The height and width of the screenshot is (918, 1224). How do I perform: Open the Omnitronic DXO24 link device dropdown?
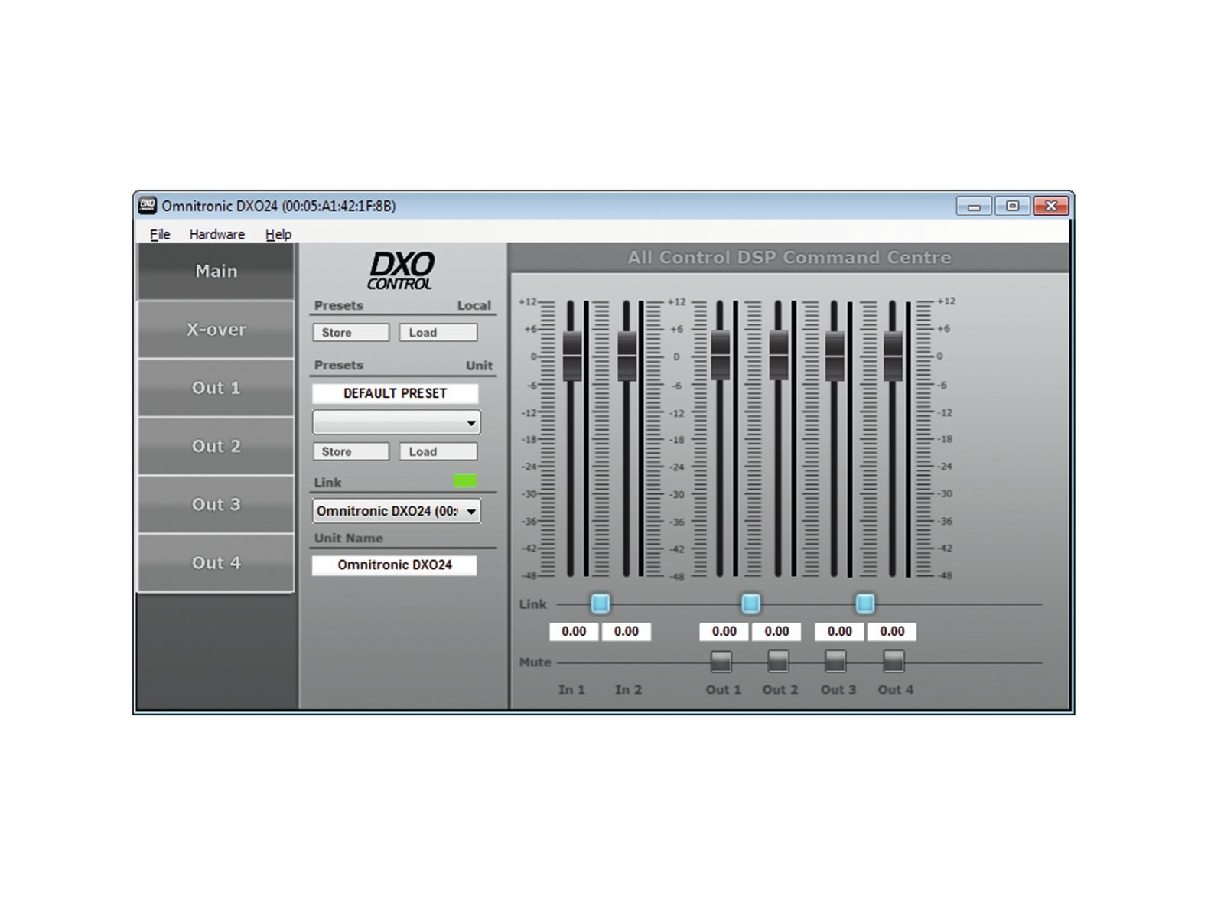471,511
